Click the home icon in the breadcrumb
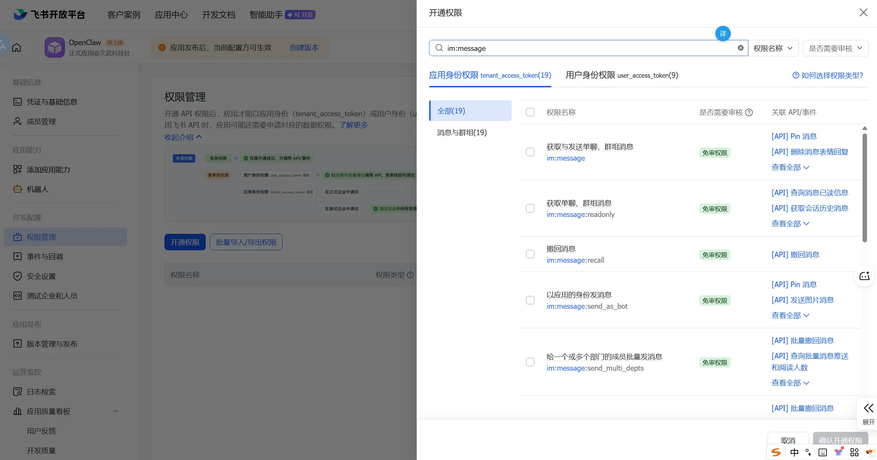Viewport: 877px width, 460px height. 16,47
